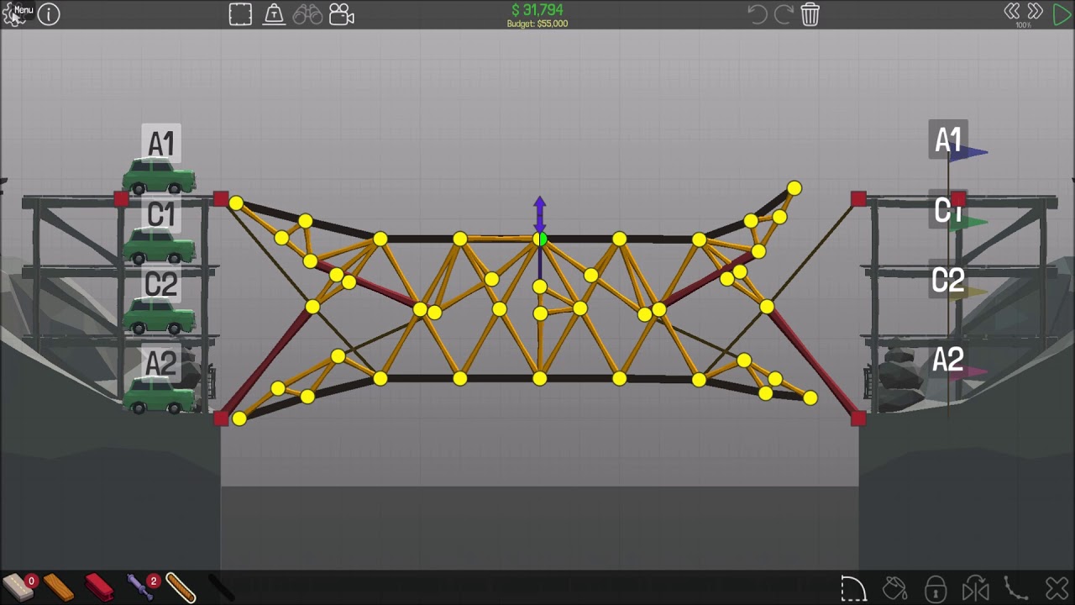Screen dimensions: 1075x605
Task: Select the A2 car on left platform
Action: [x=159, y=396]
